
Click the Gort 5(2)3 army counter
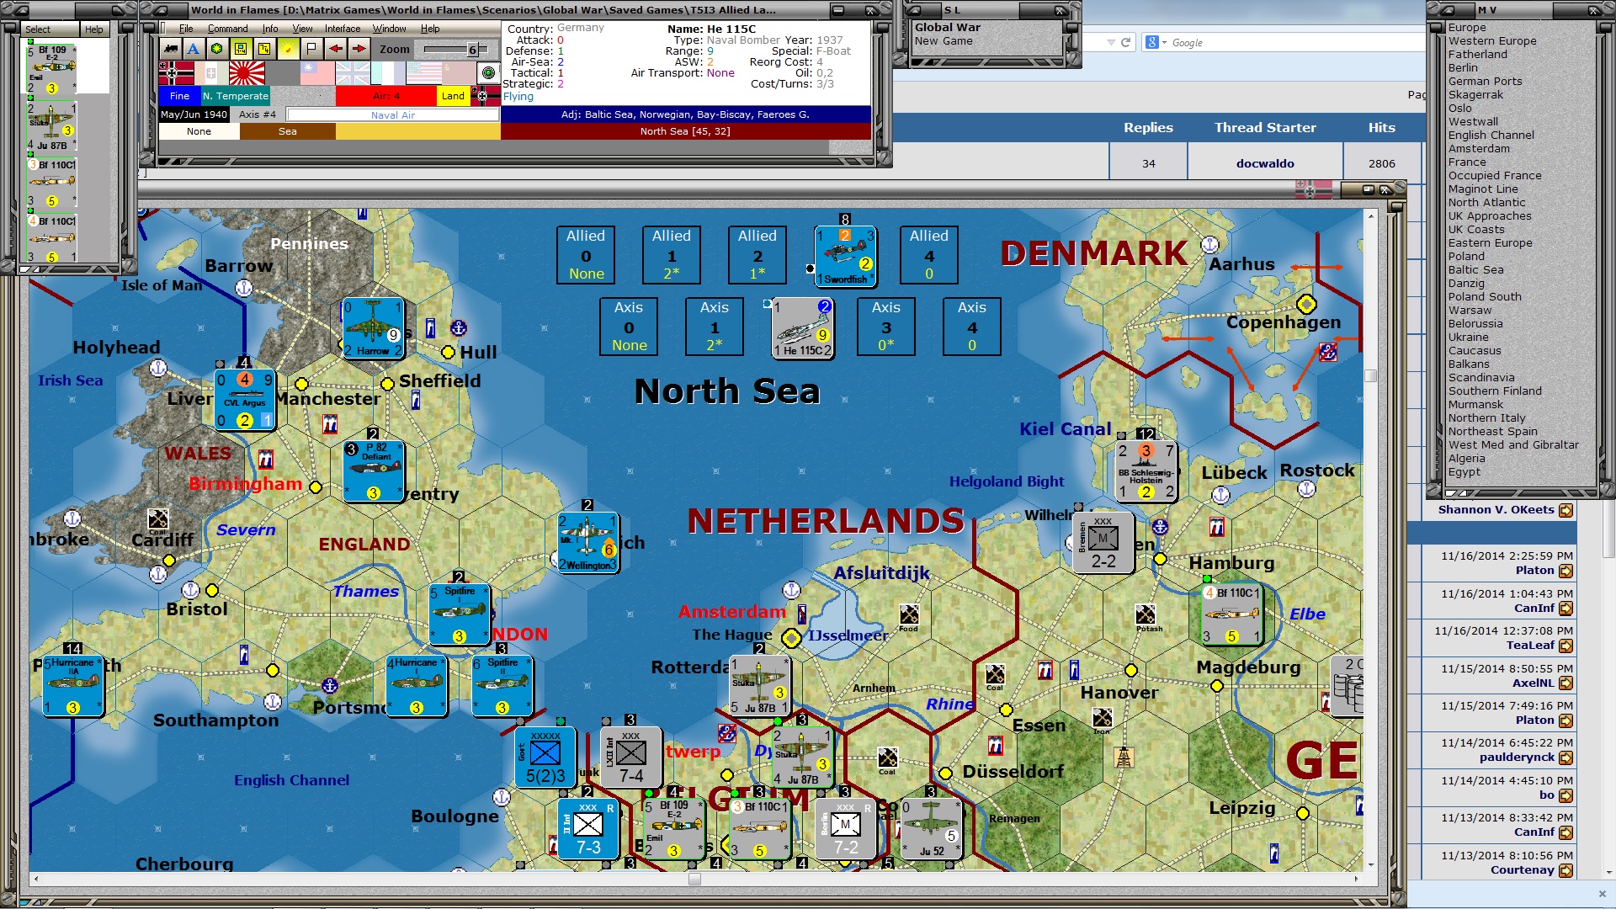(545, 757)
